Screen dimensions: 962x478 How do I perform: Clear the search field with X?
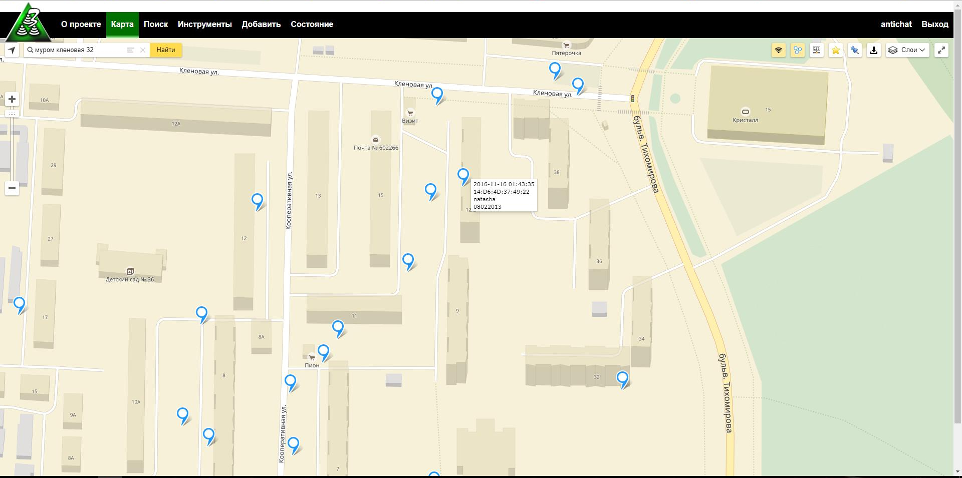pos(143,50)
